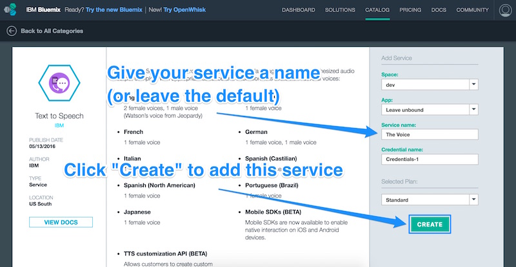Select the Catalog tab
The height and width of the screenshot is (267, 516).
click(x=378, y=10)
